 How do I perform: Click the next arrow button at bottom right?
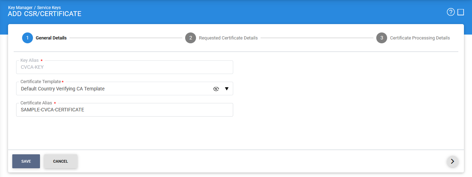click(x=452, y=161)
